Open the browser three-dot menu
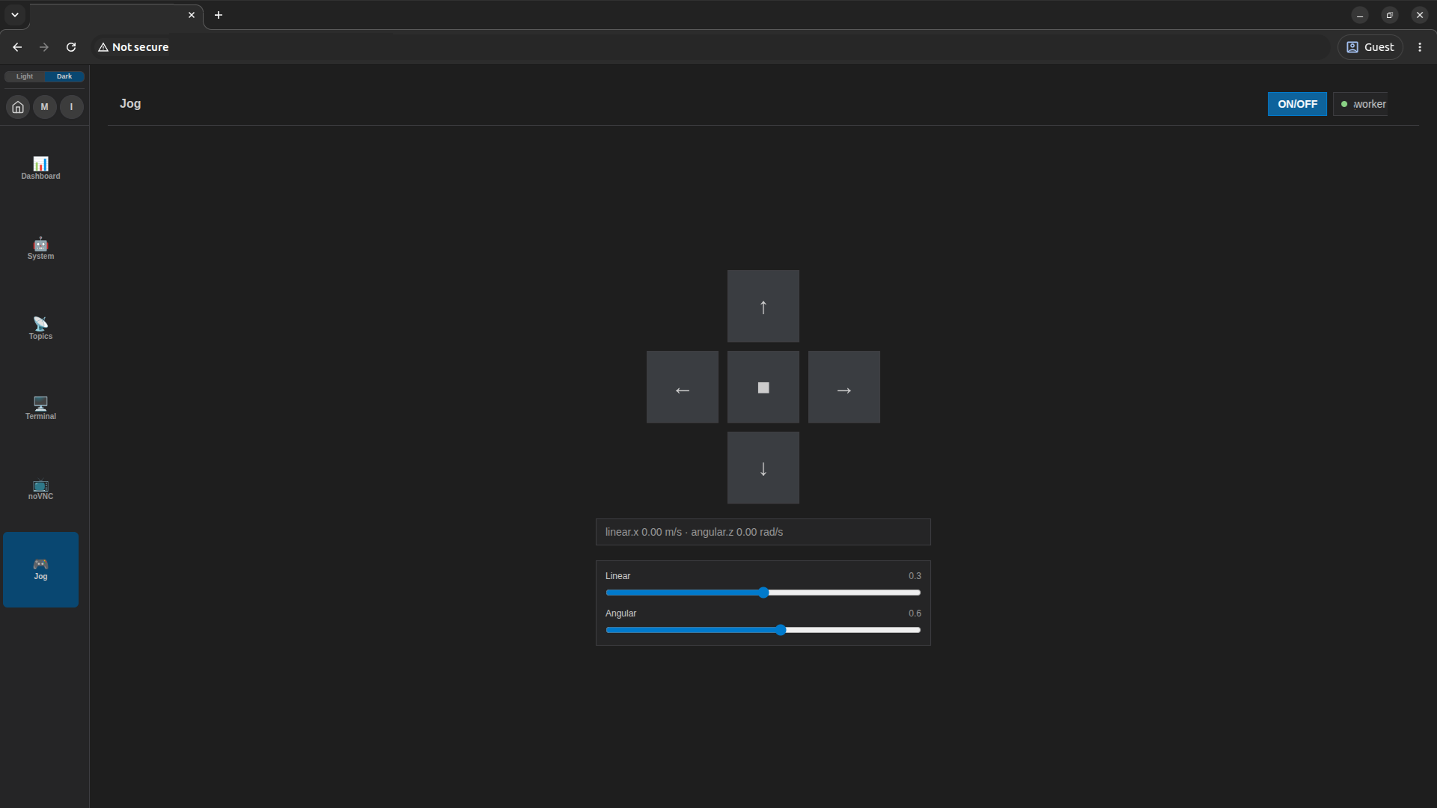This screenshot has height=808, width=1437. point(1420,47)
